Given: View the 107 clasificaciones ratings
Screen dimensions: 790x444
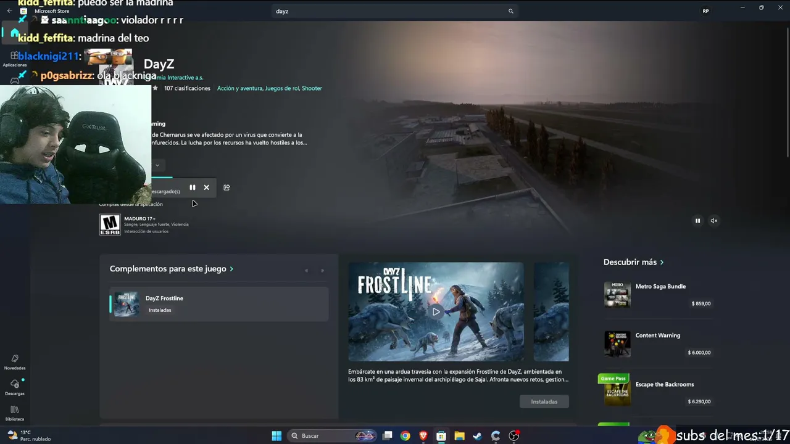Looking at the screenshot, I should click(187, 88).
